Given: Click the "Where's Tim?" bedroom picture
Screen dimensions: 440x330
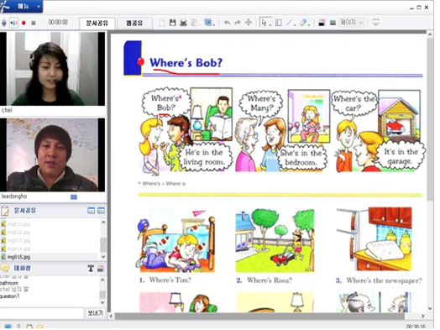Looking at the screenshot, I should 176,240.
